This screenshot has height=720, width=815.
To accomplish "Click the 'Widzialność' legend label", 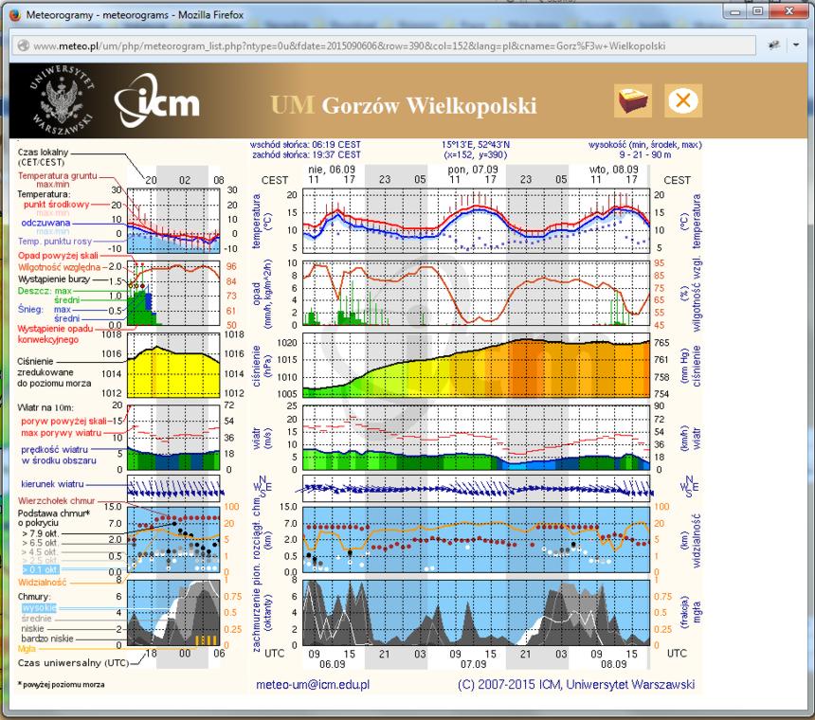I will coord(42,583).
